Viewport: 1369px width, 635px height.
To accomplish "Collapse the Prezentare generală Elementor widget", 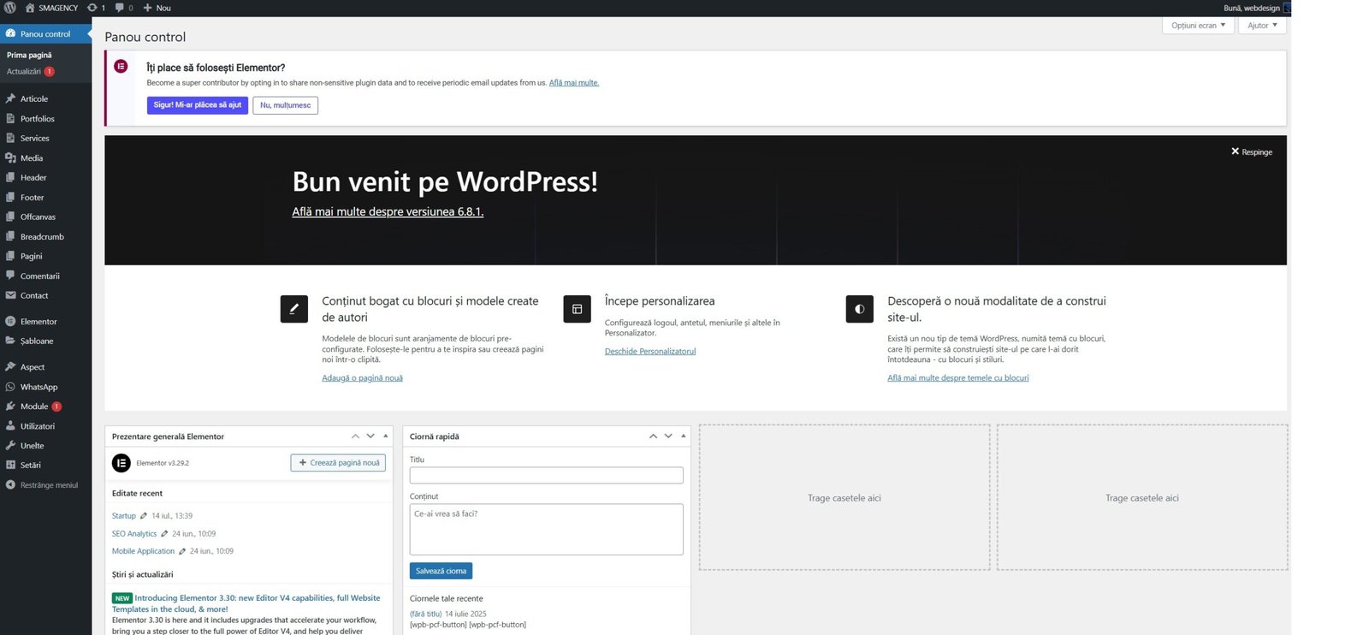I will [386, 436].
